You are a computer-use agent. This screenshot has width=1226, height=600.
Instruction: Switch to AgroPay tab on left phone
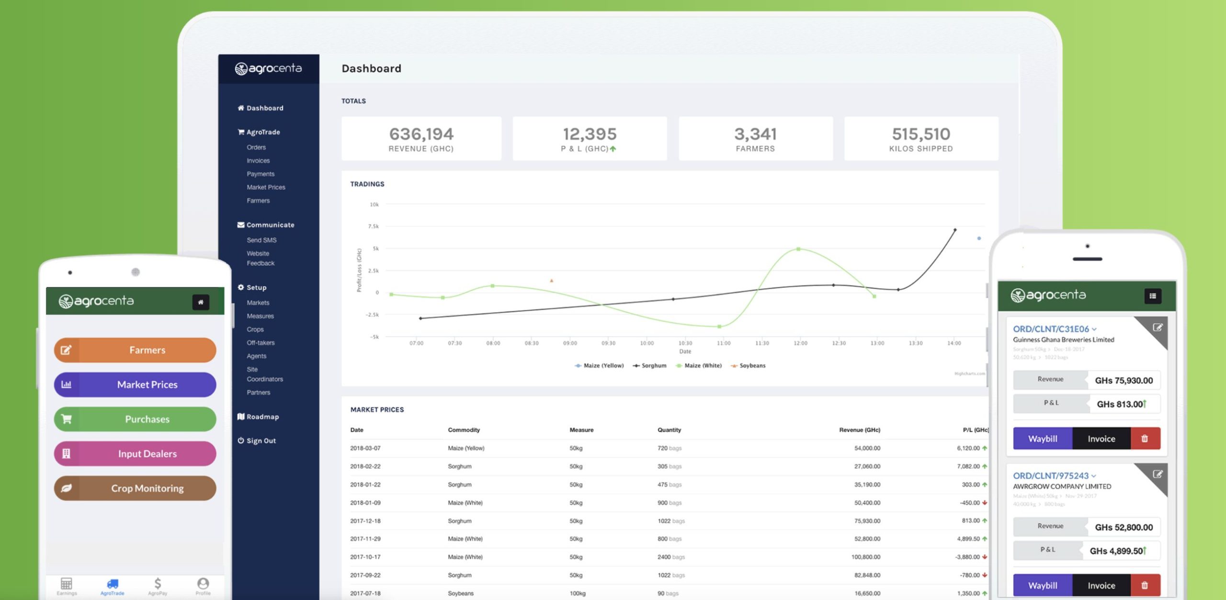tap(158, 587)
